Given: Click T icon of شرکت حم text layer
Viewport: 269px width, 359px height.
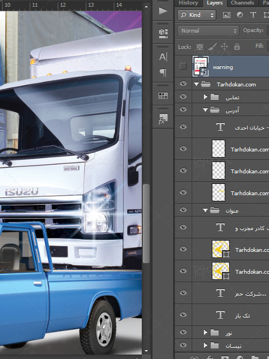Looking at the screenshot, I should [220, 293].
